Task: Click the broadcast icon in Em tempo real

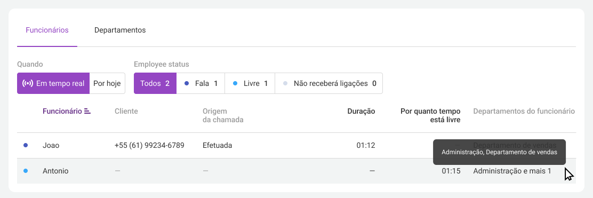Action: [28, 83]
